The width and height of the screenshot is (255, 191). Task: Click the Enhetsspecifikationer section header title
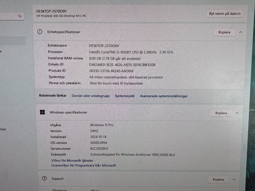64,32
